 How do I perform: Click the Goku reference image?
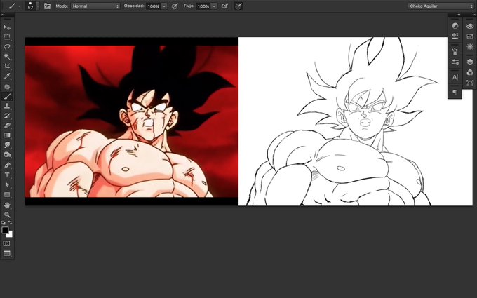pos(131,121)
